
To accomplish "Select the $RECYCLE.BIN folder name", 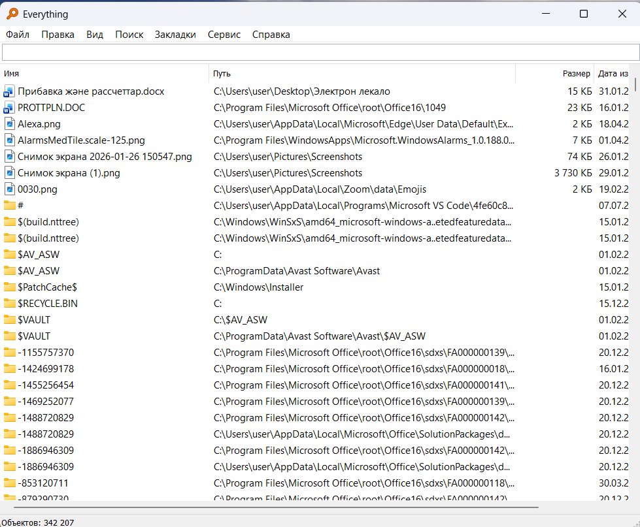I will pos(48,303).
